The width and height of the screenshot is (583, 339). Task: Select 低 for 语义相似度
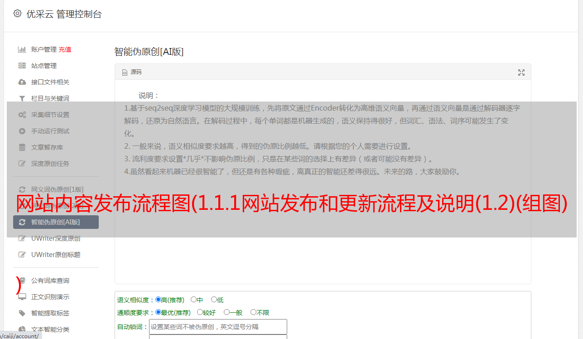point(214,300)
